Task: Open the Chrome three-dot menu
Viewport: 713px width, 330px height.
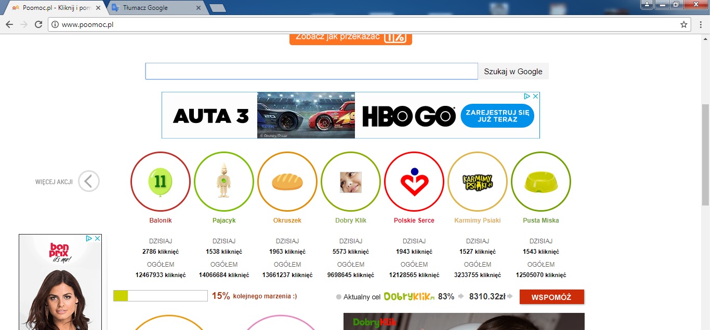Action: 700,24
